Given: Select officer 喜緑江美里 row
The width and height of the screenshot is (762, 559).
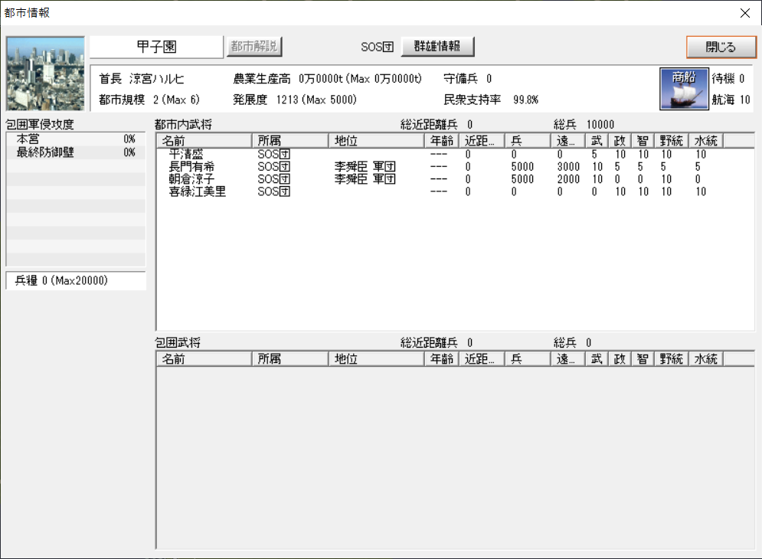Looking at the screenshot, I should pyautogui.click(x=197, y=191).
